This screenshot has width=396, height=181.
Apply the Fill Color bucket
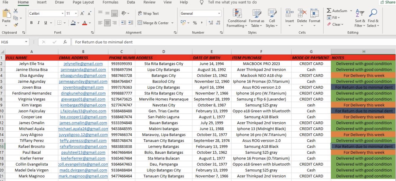point(73,23)
